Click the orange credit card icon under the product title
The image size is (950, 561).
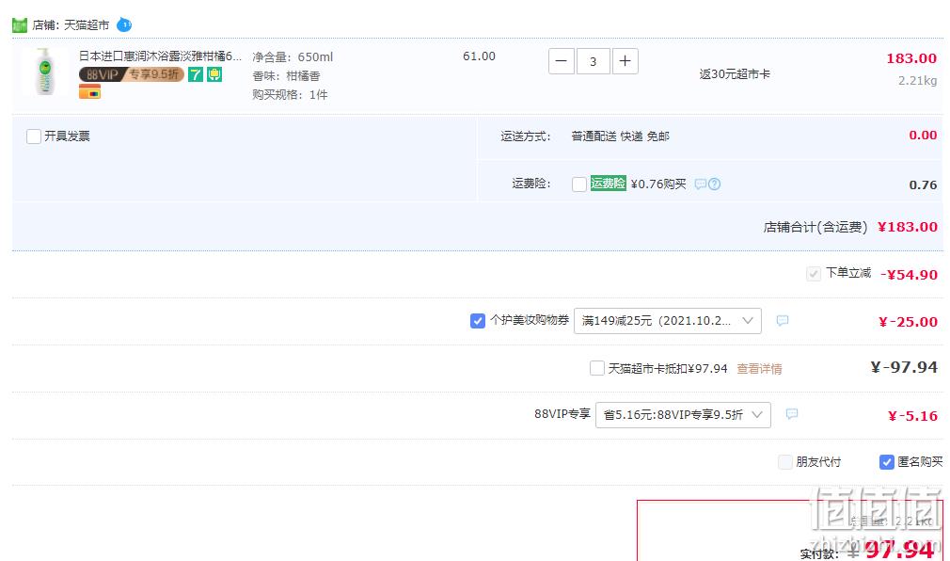tap(89, 92)
